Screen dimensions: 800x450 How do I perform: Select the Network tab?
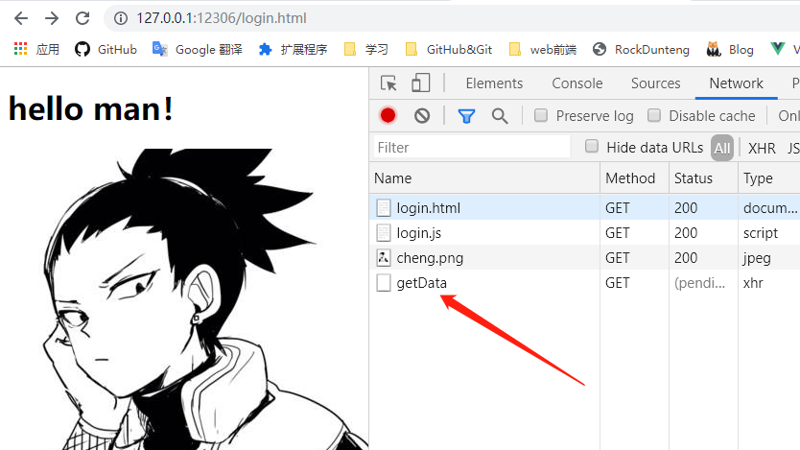point(737,83)
